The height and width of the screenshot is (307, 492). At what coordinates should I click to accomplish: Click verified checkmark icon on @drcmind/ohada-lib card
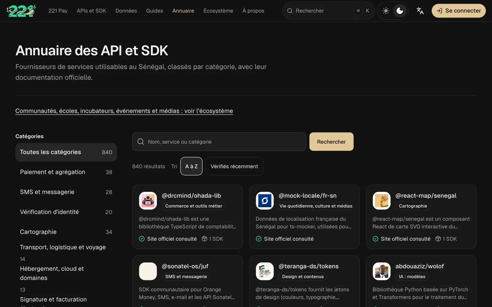click(x=142, y=239)
